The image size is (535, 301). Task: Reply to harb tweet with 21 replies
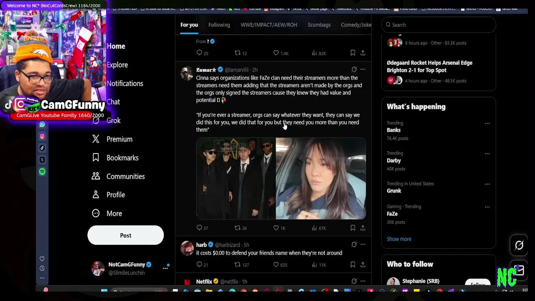click(199, 265)
